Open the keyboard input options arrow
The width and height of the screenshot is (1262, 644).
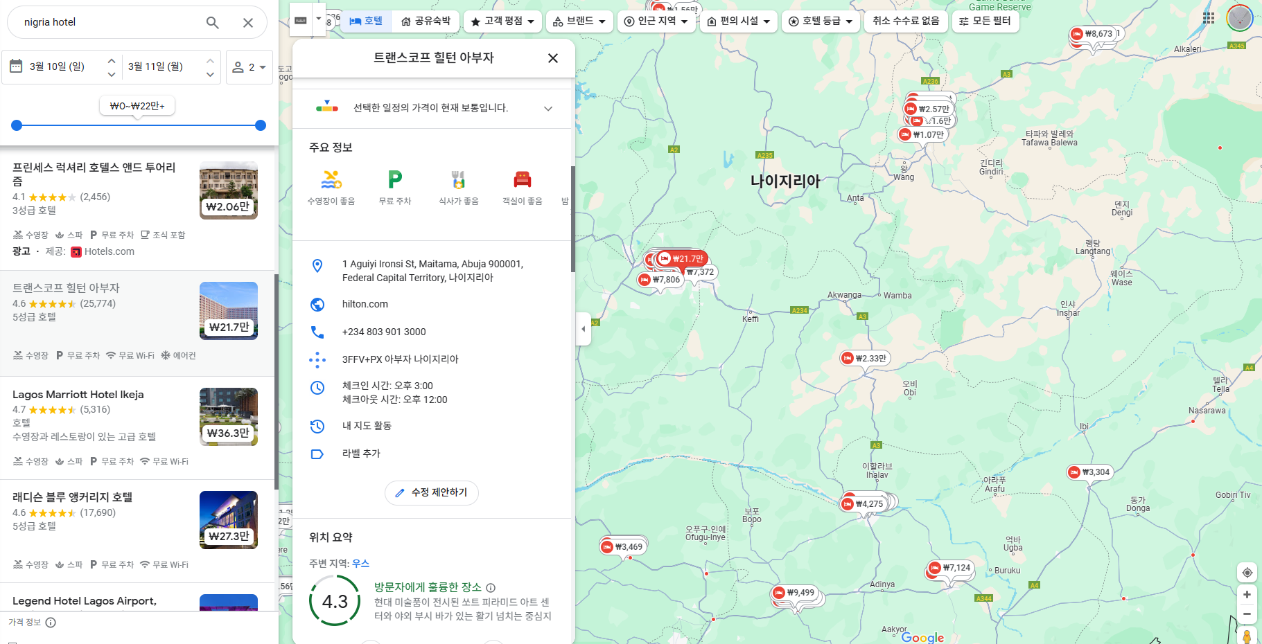[319, 18]
